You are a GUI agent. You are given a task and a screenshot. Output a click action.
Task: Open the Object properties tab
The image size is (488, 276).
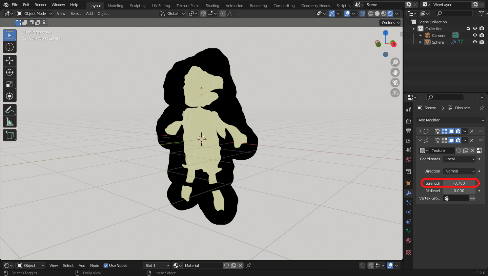point(409,184)
